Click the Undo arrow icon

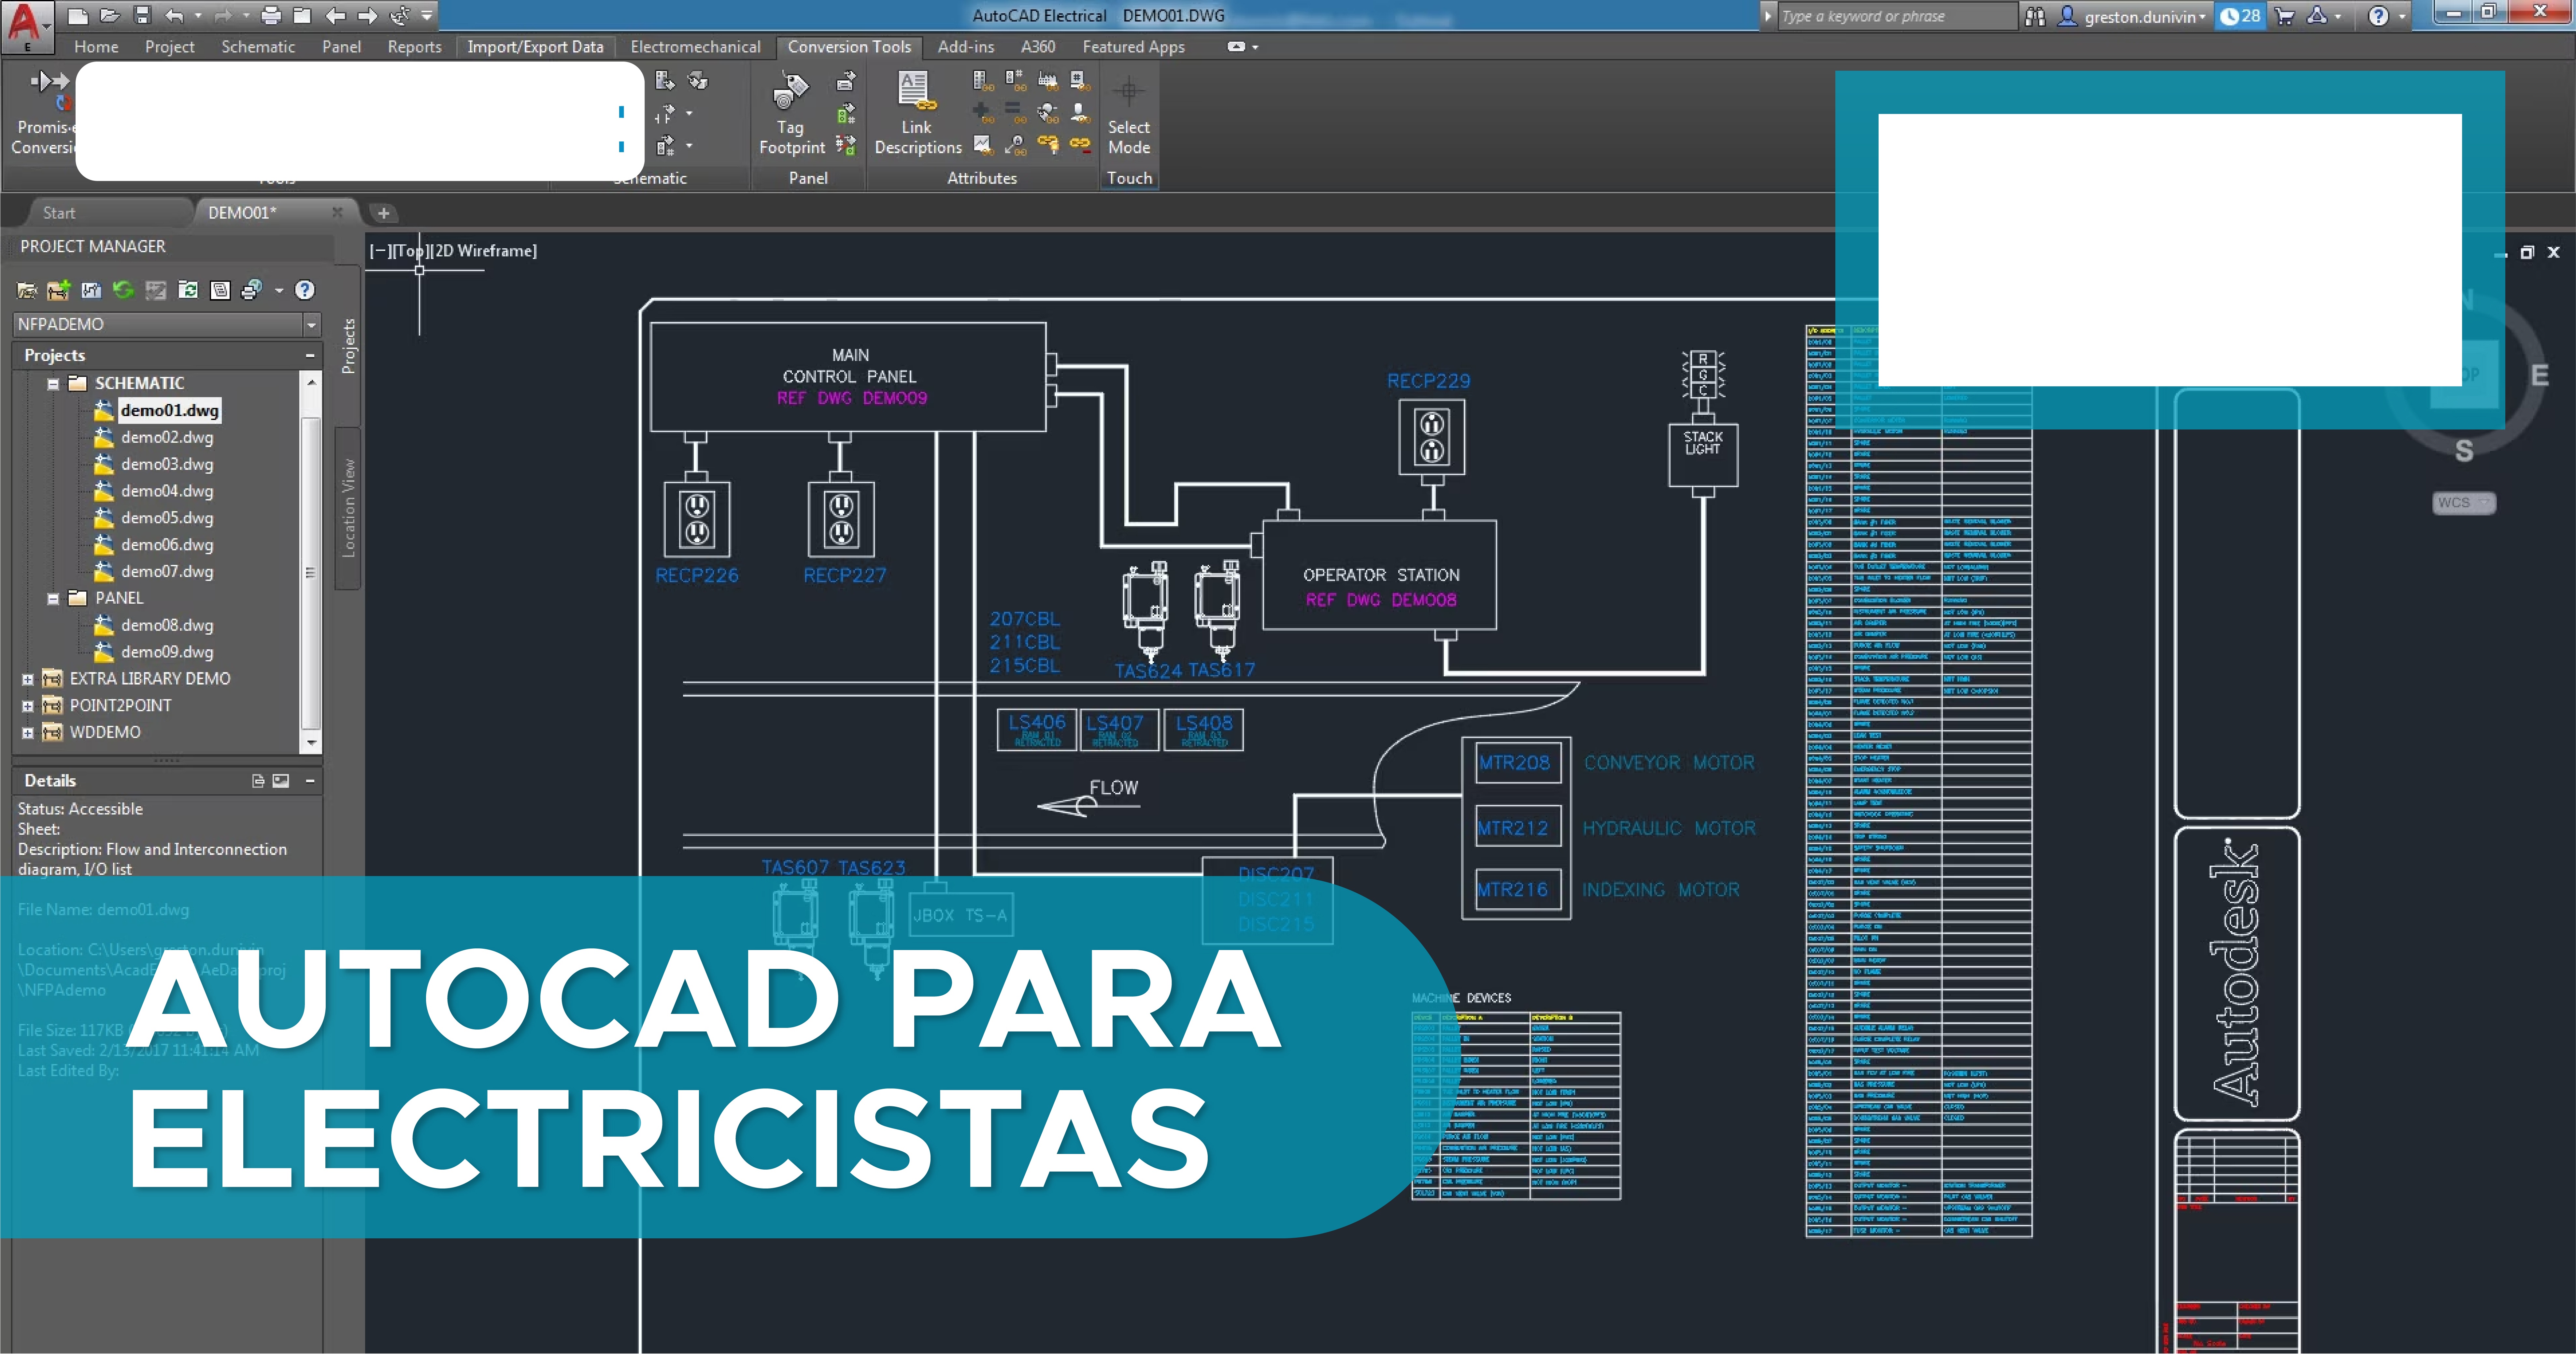click(x=175, y=16)
